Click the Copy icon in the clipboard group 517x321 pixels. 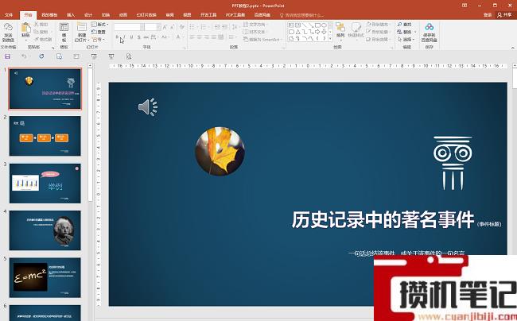[x=37, y=32]
